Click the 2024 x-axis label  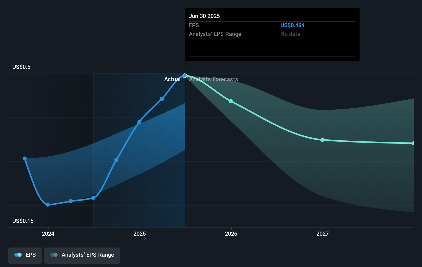click(x=48, y=234)
